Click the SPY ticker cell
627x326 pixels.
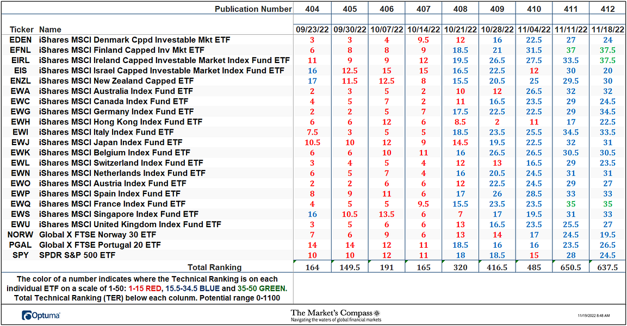[x=21, y=255]
